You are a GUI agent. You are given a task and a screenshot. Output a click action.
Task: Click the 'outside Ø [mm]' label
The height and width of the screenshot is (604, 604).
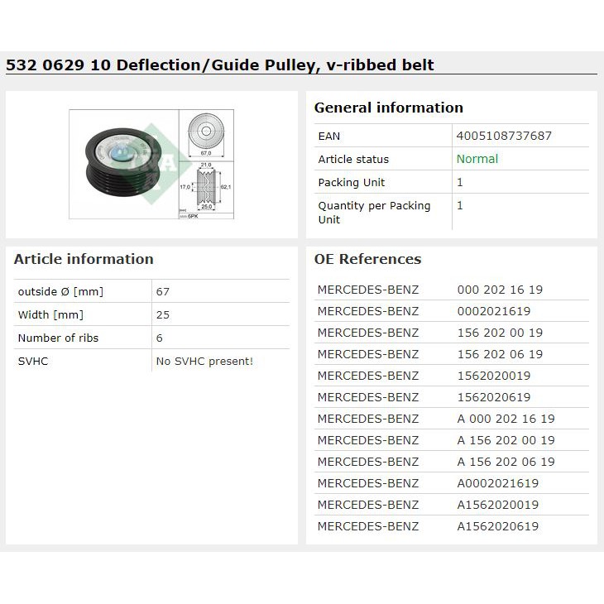click(60, 291)
